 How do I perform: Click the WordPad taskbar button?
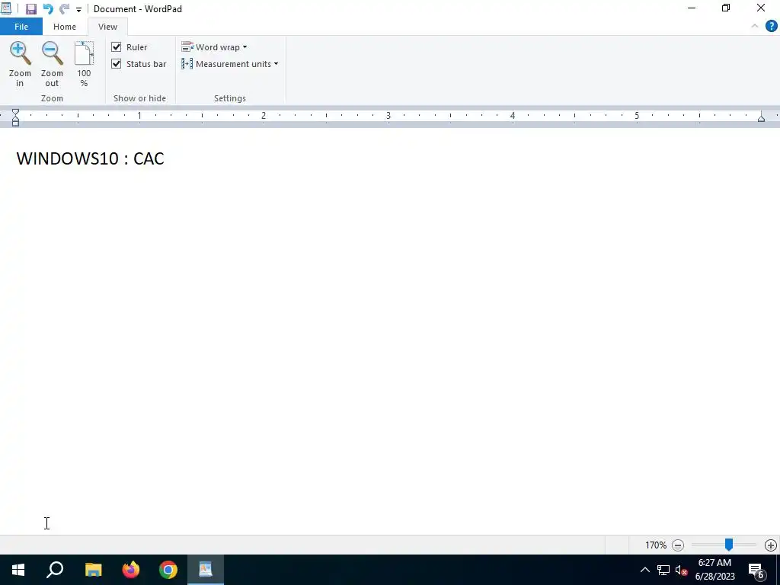[206, 570]
